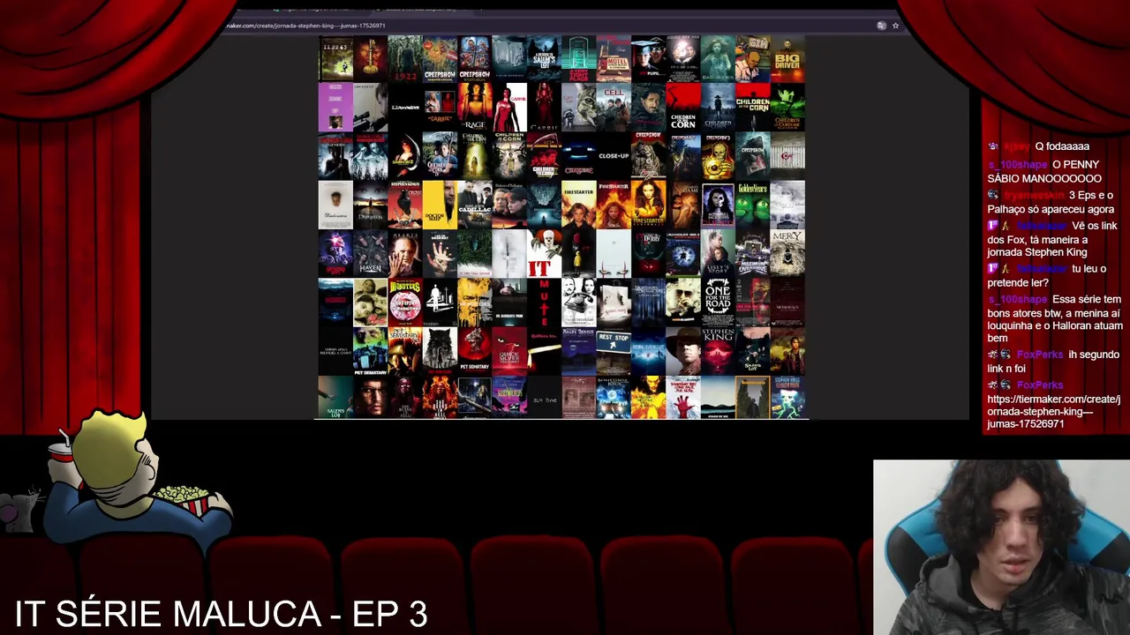Select the white Carrie red dress poster
Image resolution: width=1130 pixels, height=635 pixels.
[x=509, y=108]
